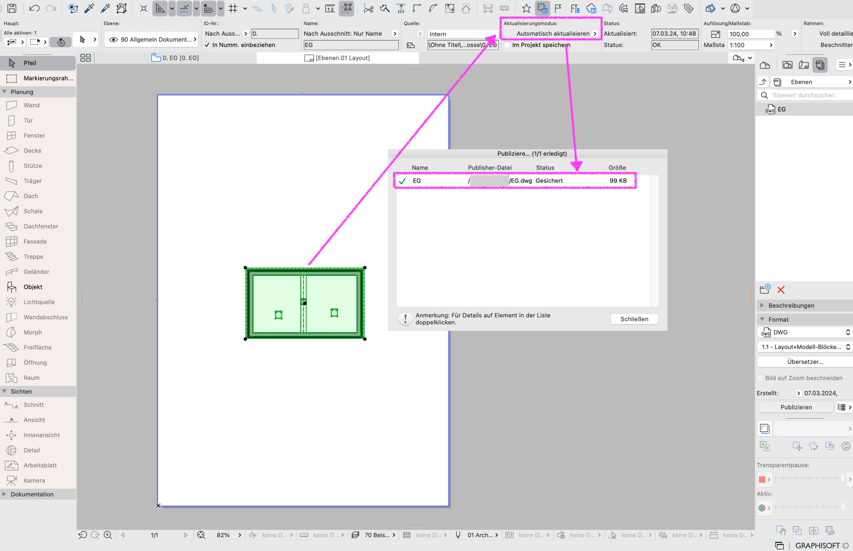
Task: Select the Tür tool
Action: click(28, 120)
